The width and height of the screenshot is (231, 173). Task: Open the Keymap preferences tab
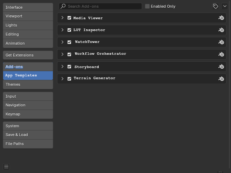[x=28, y=114]
